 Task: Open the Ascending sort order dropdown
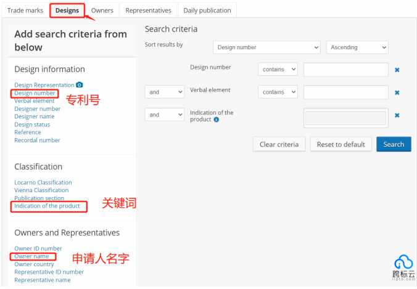point(357,47)
